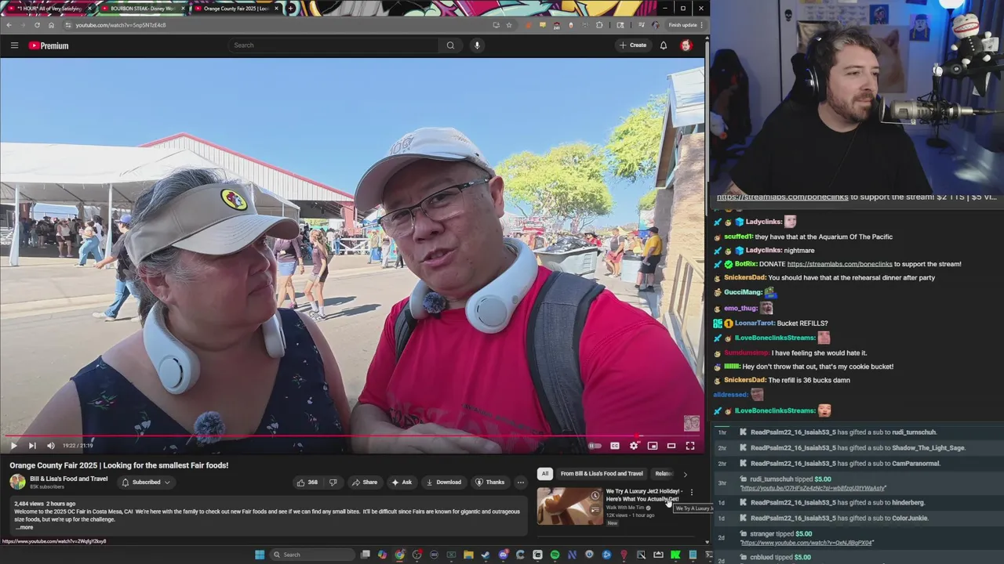Go to browser home page
Image resolution: width=1004 pixels, height=564 pixels.
[x=51, y=25]
